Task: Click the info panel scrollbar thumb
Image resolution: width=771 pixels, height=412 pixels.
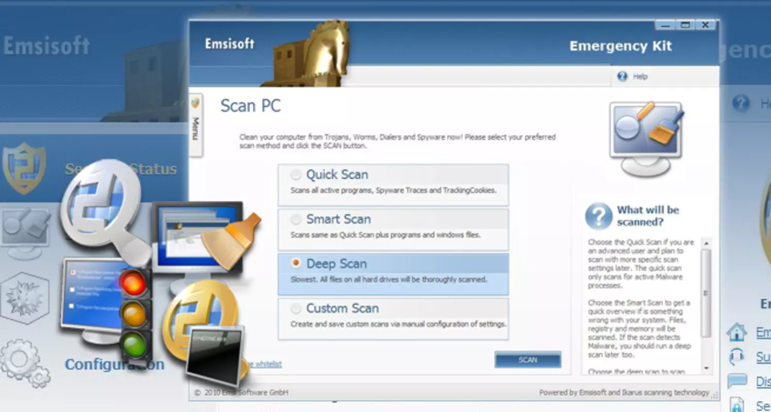Action: click(706, 294)
